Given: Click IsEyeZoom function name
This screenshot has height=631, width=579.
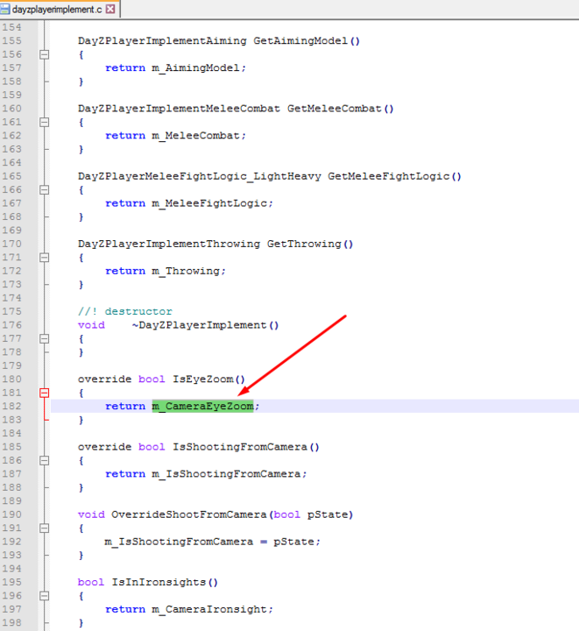Looking at the screenshot, I should tap(203, 379).
